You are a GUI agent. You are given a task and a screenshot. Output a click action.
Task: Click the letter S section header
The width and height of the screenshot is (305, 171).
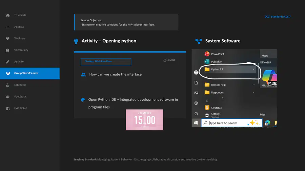(207, 101)
